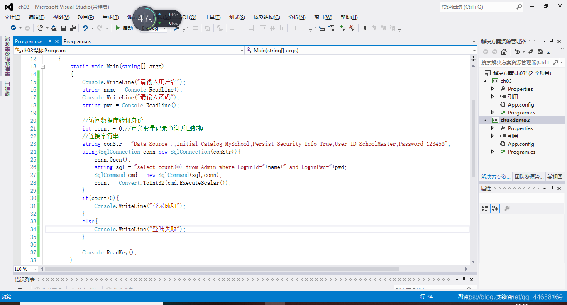Open the 编辑(E) menu
This screenshot has width=567, height=305.
click(x=37, y=17)
